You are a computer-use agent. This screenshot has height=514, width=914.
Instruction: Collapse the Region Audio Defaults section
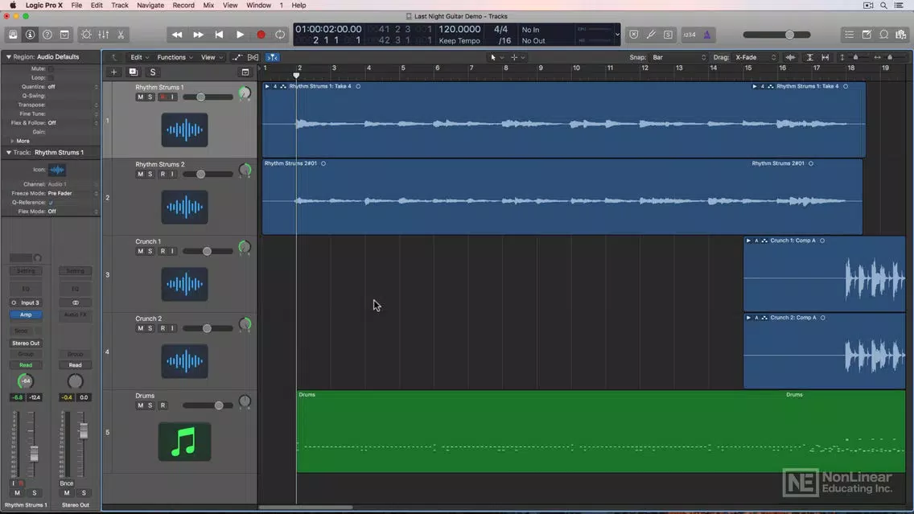pos(8,57)
